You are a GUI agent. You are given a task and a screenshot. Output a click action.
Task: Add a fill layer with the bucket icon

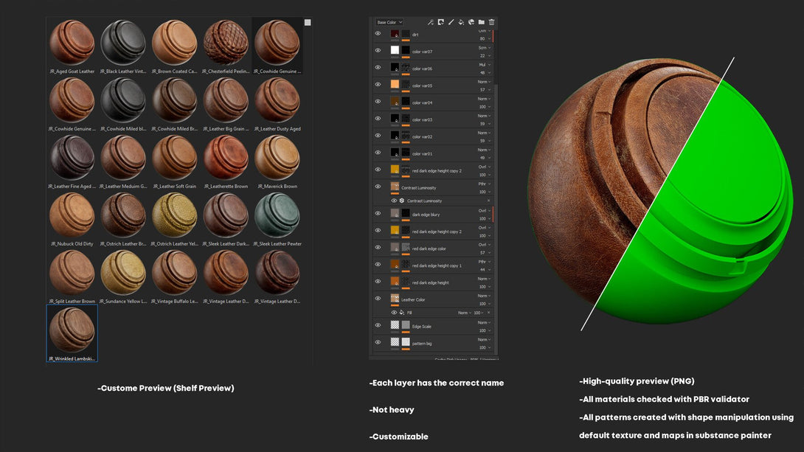pos(461,22)
